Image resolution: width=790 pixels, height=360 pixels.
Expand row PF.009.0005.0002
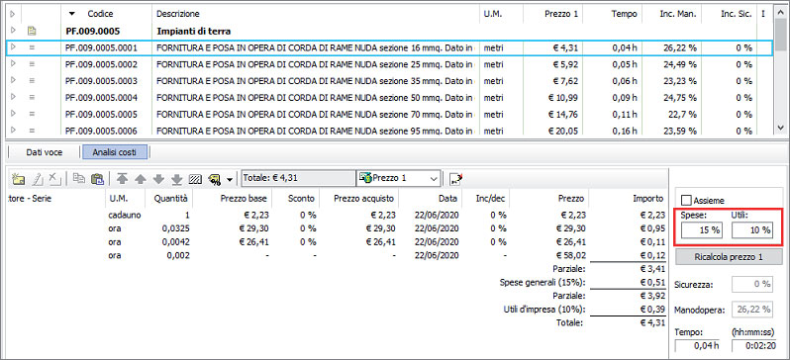tap(13, 64)
